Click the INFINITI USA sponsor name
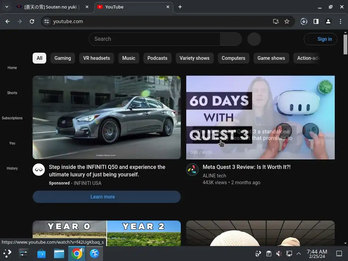 [x=87, y=183]
